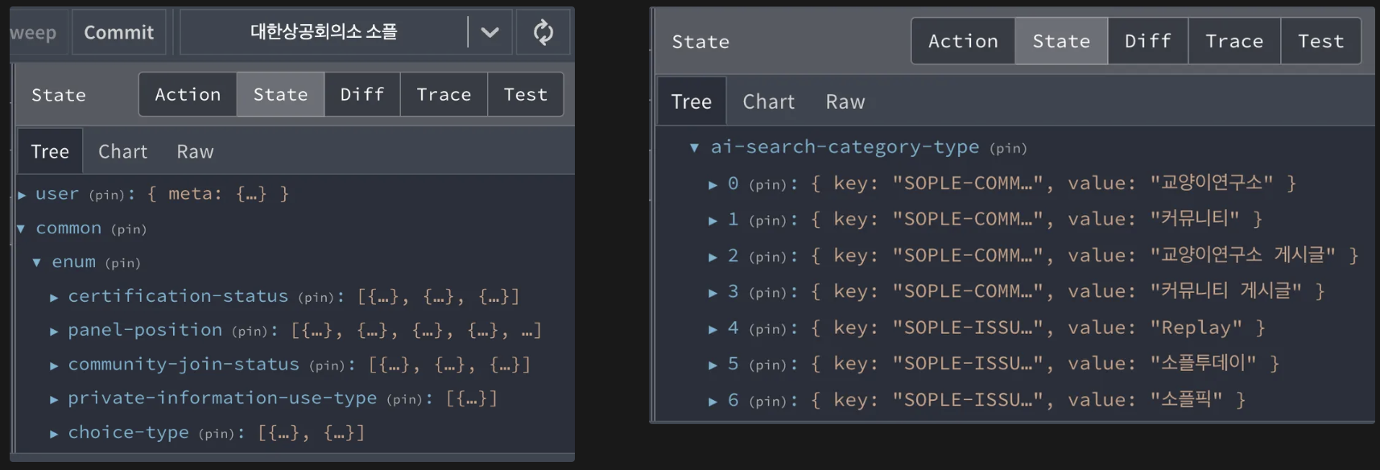Click pin label next to enum
This screenshot has width=1380, height=470.
click(122, 263)
